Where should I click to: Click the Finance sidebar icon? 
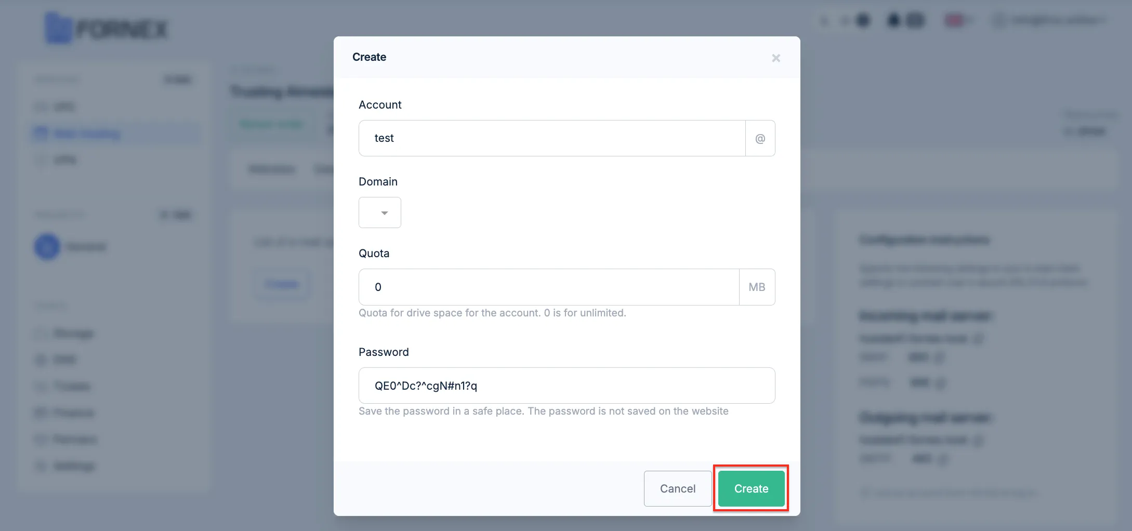pos(41,413)
